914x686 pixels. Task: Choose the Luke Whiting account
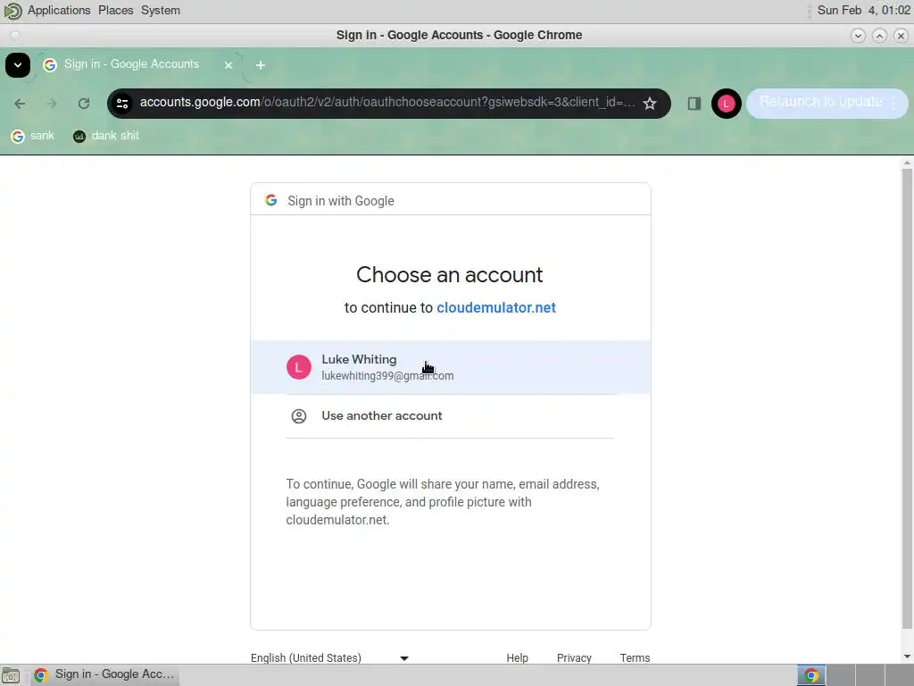pos(451,367)
